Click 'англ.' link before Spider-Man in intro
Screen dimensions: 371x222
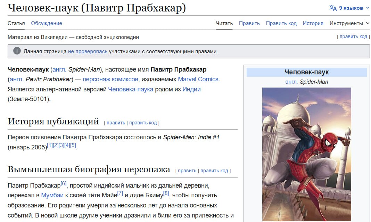click(59, 69)
